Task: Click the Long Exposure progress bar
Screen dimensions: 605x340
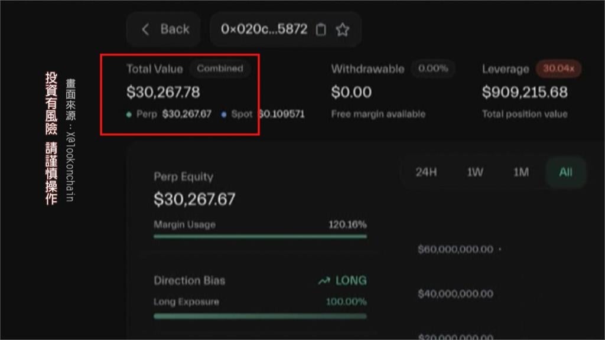Action: click(x=260, y=316)
